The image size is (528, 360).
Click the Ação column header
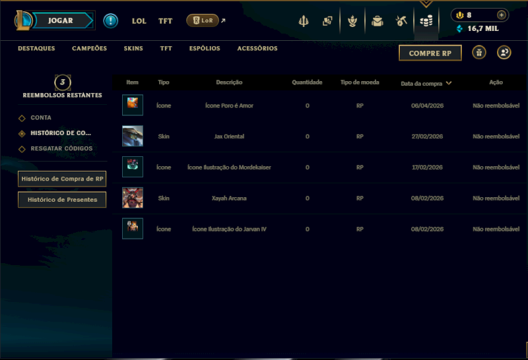coord(496,82)
